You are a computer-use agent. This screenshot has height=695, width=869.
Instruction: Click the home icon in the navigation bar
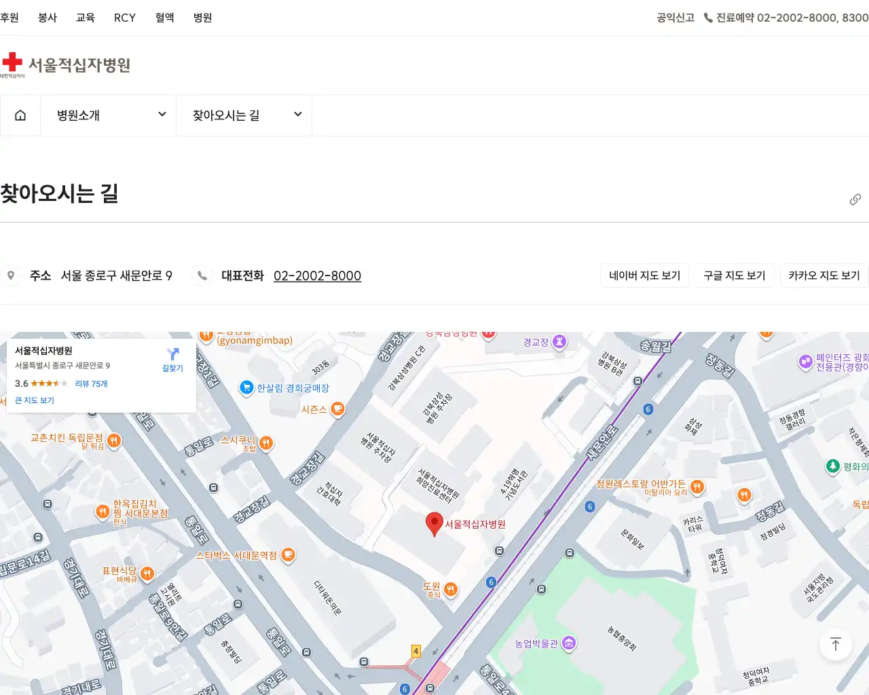20,115
